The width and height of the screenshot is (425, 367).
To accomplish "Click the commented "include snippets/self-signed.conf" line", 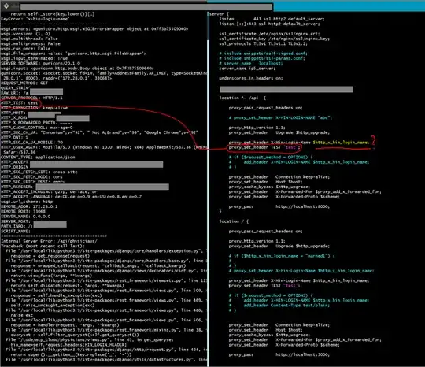I will coord(263,54).
